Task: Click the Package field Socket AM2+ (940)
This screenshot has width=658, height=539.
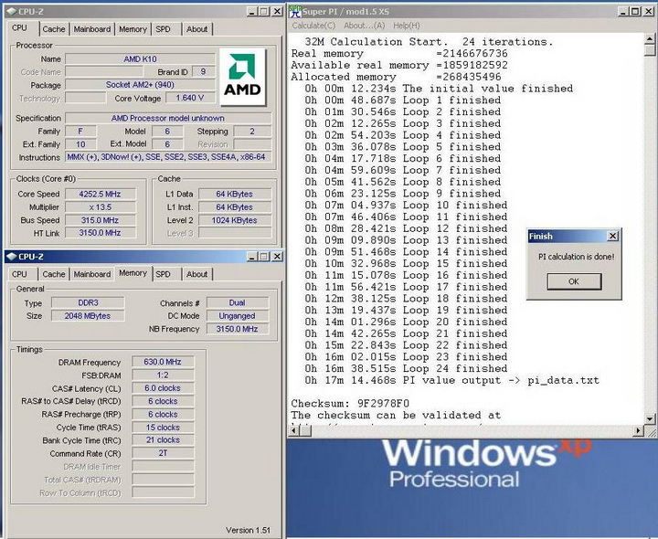Action: pyautogui.click(x=140, y=85)
